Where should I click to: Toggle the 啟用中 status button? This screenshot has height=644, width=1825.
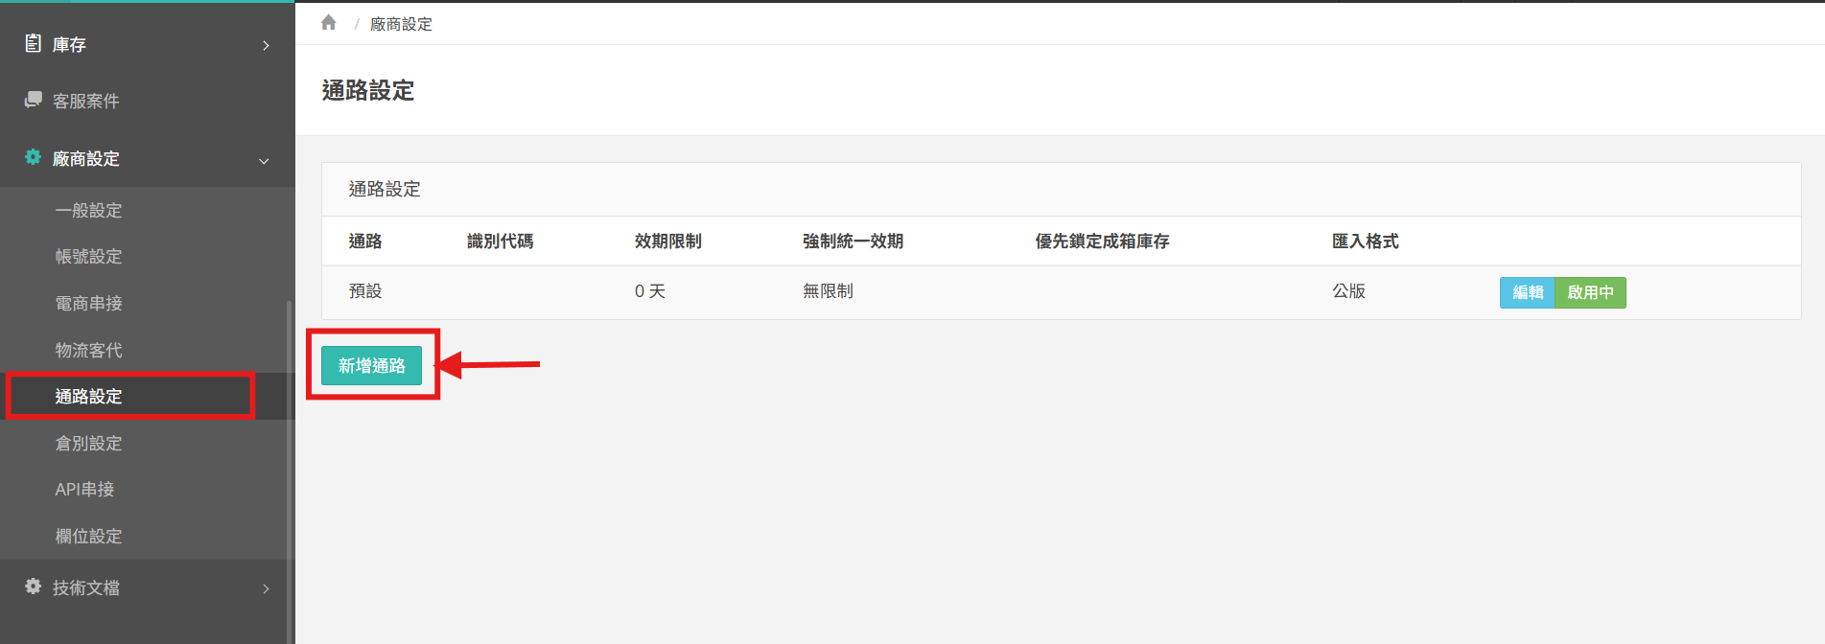pos(1590,292)
